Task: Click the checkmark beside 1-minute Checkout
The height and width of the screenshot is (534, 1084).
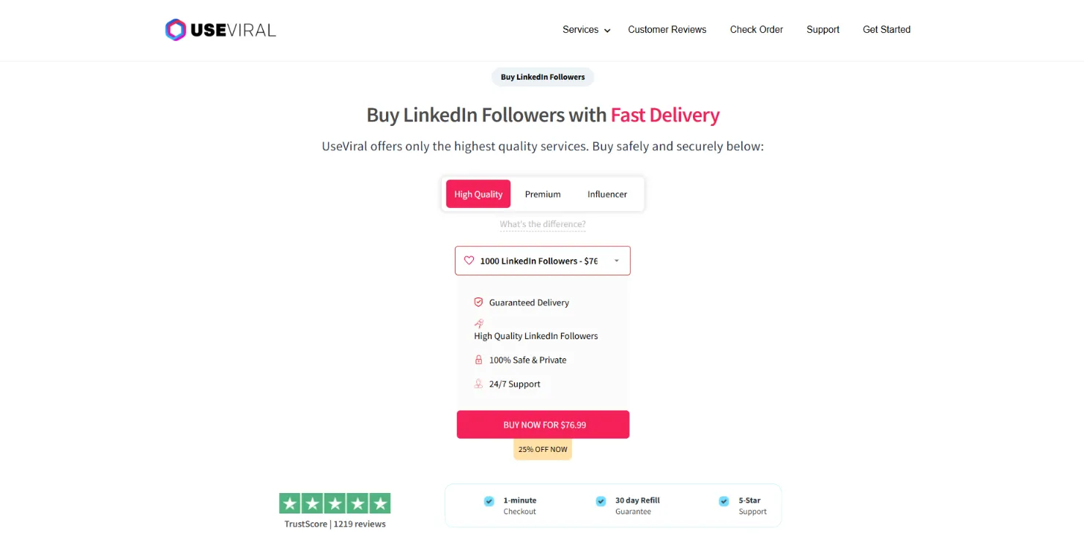Action: click(489, 501)
